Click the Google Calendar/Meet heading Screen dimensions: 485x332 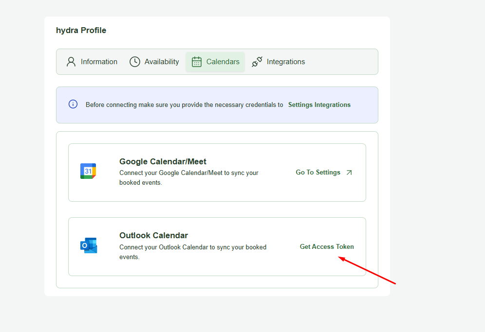tap(163, 161)
